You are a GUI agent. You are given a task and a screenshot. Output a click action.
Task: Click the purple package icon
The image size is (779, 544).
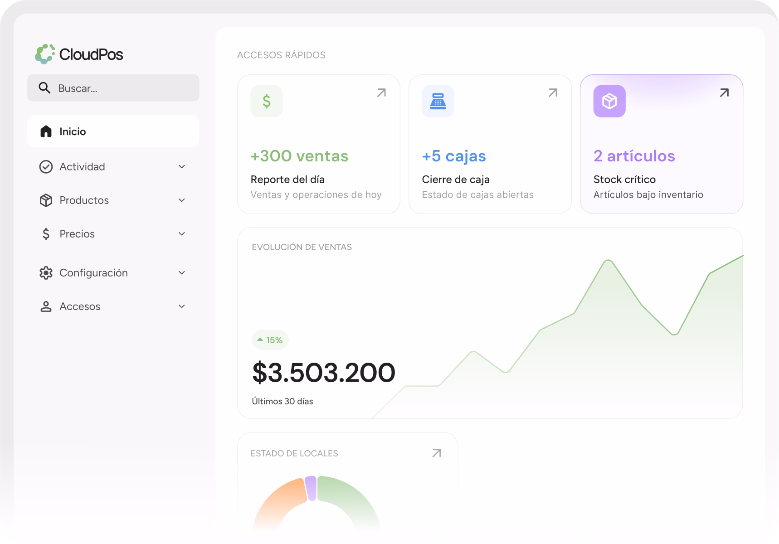pyautogui.click(x=609, y=101)
